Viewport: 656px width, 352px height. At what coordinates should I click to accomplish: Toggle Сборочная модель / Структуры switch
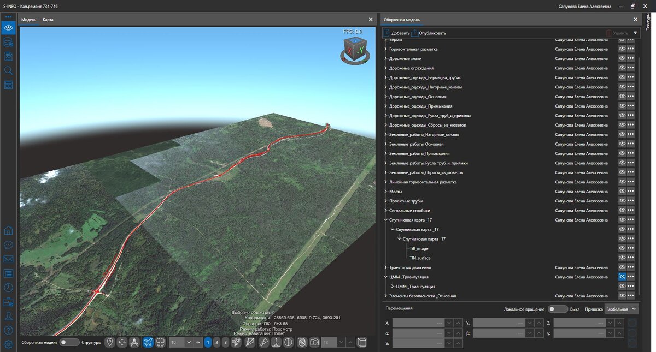(x=69, y=342)
